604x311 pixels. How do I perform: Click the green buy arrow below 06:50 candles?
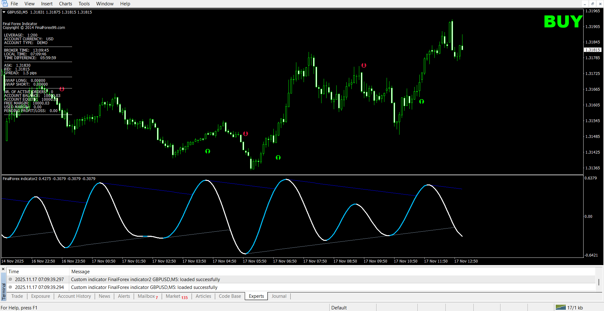pos(278,157)
